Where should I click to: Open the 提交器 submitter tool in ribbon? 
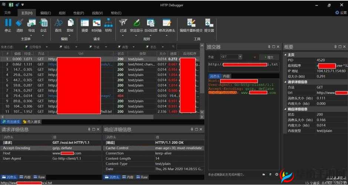coord(209,25)
